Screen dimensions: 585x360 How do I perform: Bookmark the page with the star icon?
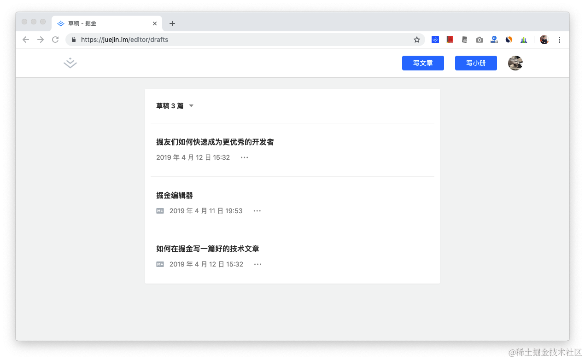point(417,40)
